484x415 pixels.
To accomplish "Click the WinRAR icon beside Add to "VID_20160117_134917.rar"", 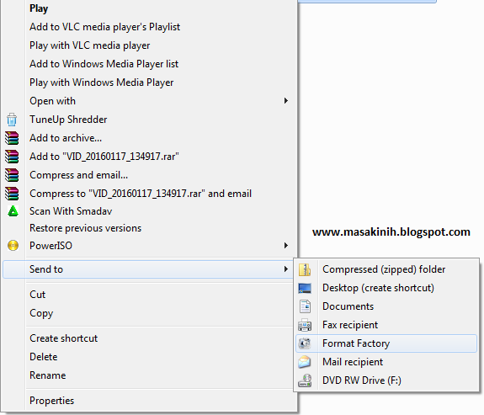I will (12, 157).
